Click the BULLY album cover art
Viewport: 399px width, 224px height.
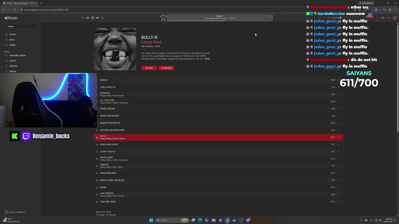tap(115, 49)
